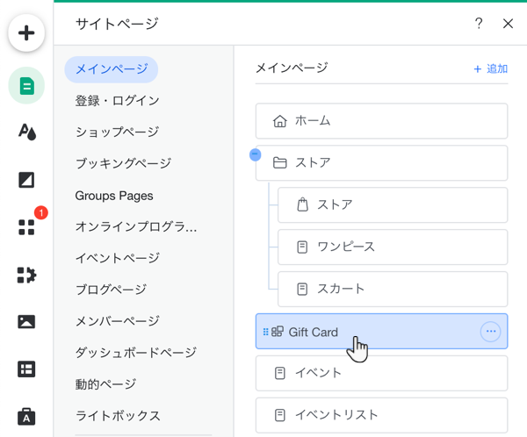Open the green Pages icon in sidebar
The width and height of the screenshot is (527, 437).
coord(26,86)
